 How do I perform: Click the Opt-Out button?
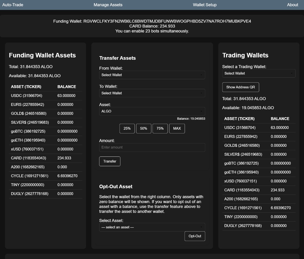pos(195,236)
